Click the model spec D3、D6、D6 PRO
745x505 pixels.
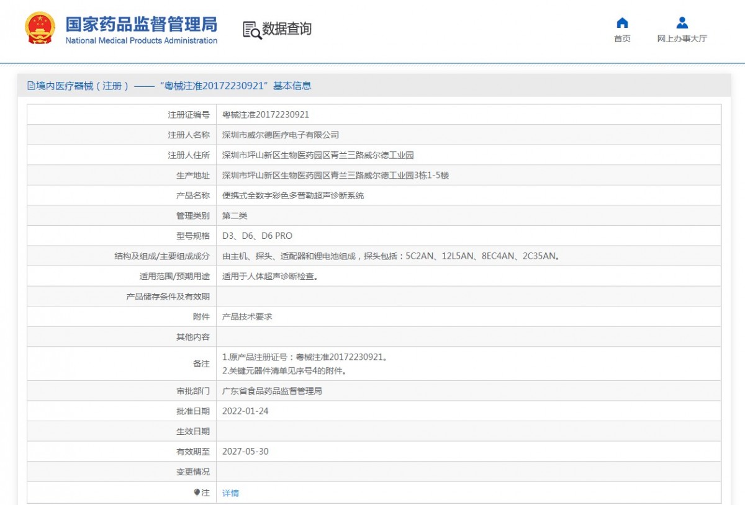coord(257,236)
